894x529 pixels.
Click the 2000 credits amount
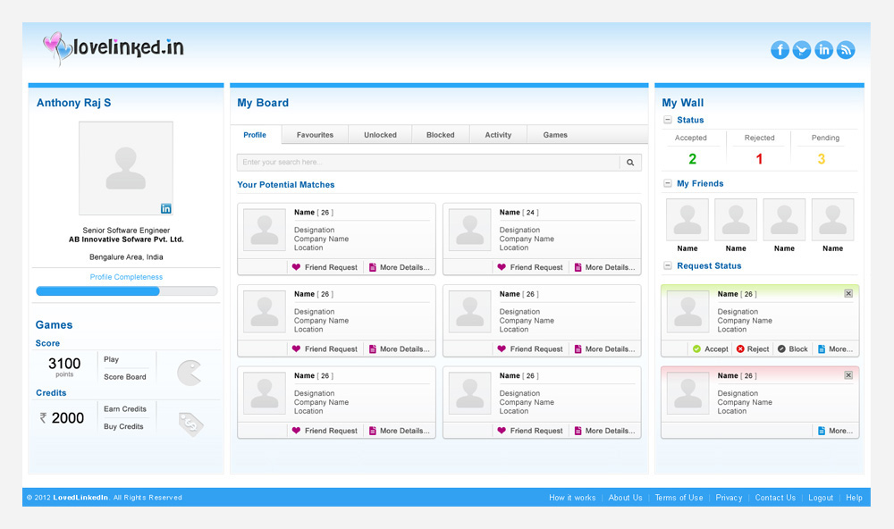coord(63,418)
